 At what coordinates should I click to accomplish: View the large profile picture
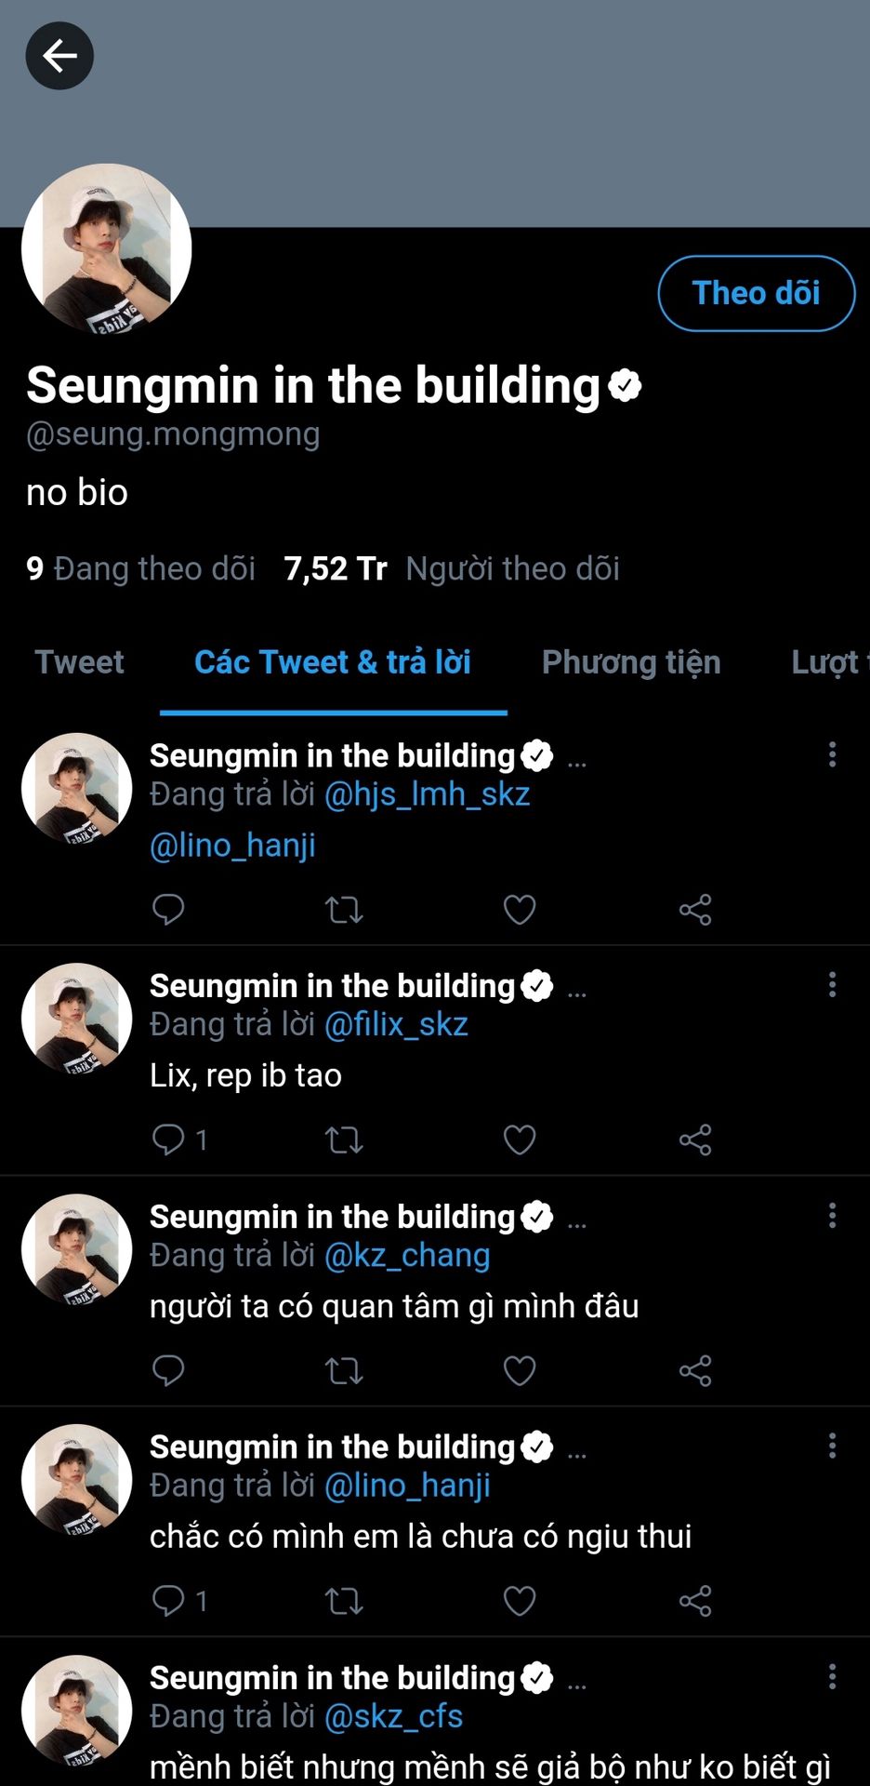coord(107,248)
